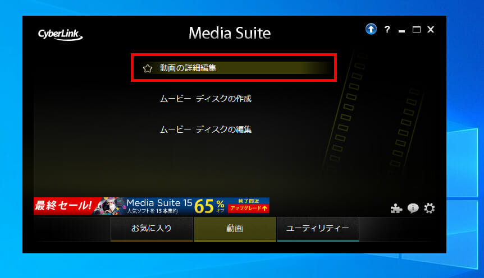Click the red アップグレード button in banner
Screen dimensions: 484x278
click(x=249, y=208)
